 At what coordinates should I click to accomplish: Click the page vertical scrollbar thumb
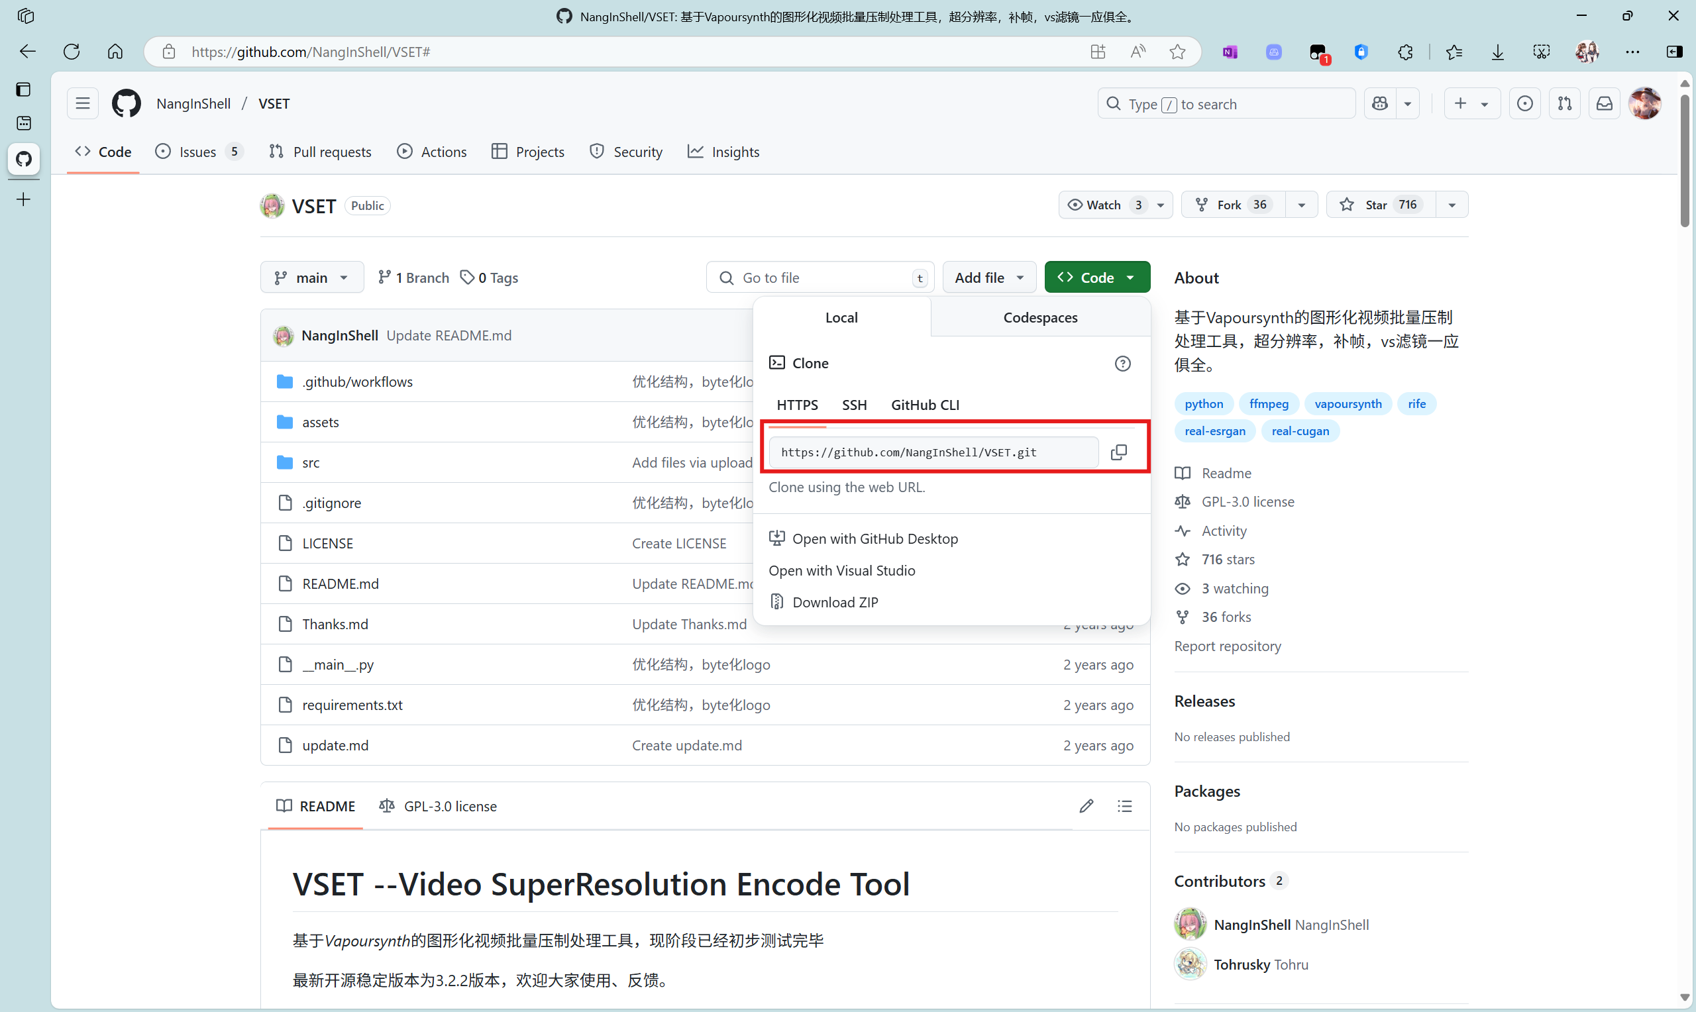tap(1685, 160)
